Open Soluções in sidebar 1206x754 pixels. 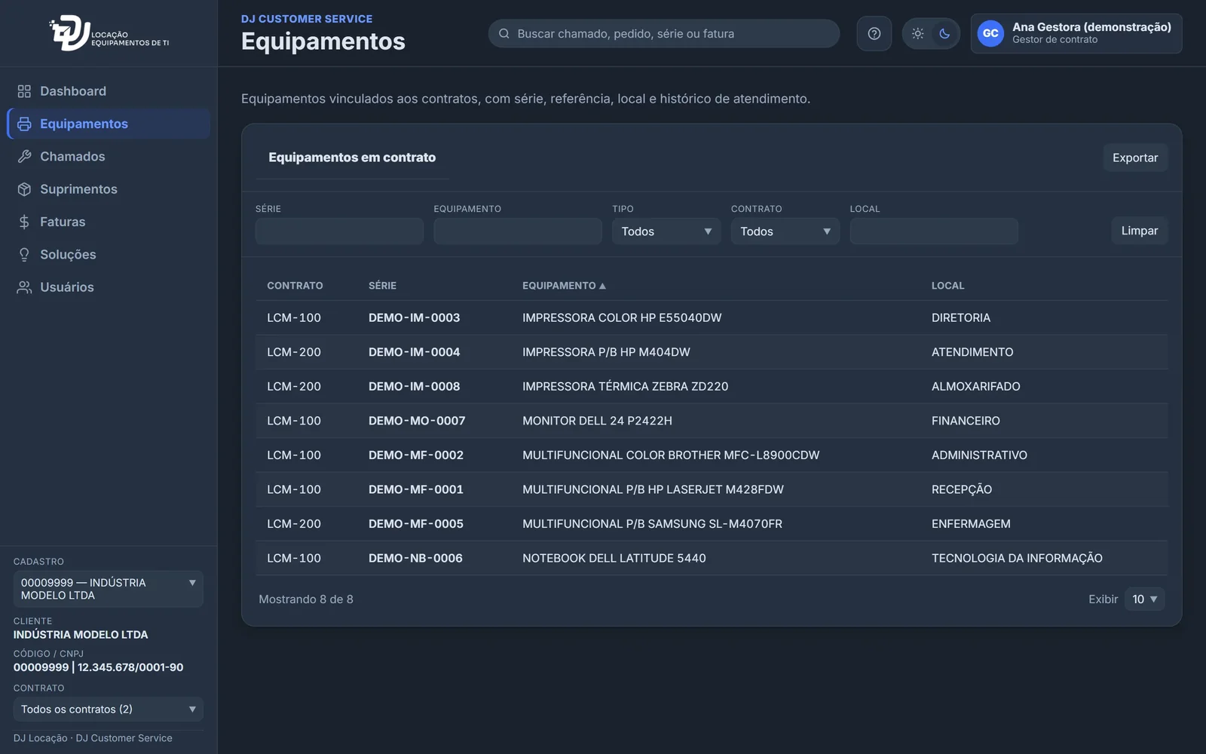click(x=109, y=255)
